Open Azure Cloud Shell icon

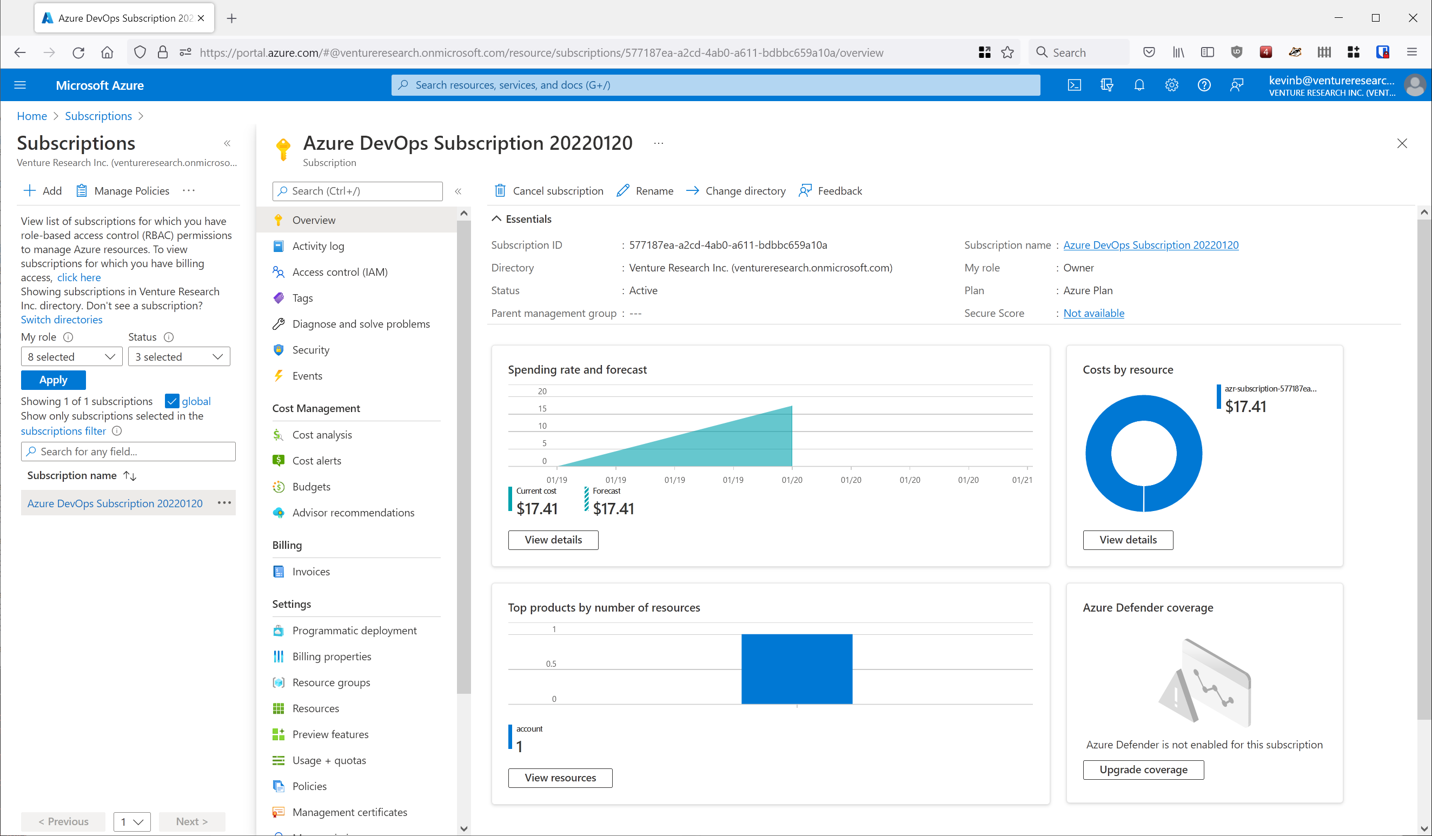coord(1074,85)
